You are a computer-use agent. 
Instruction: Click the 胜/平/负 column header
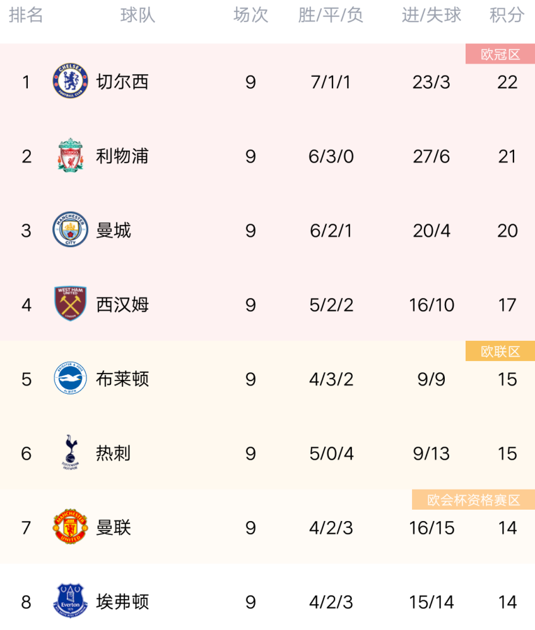click(331, 15)
